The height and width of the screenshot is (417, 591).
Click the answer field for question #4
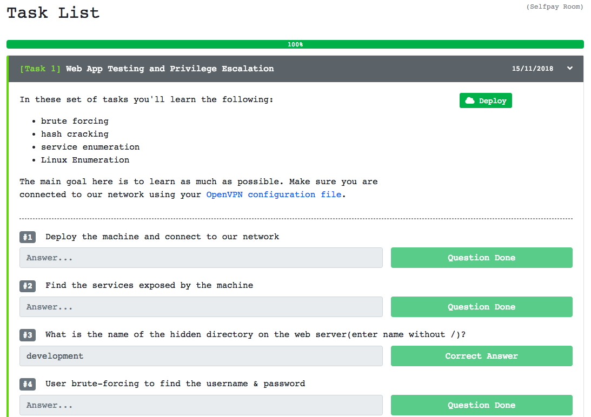point(201,405)
